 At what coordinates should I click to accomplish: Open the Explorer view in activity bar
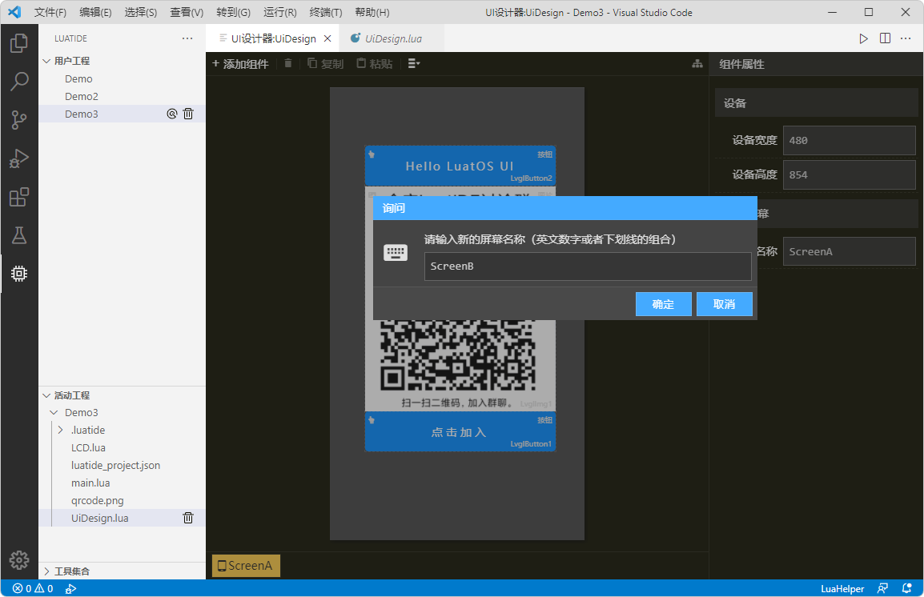pyautogui.click(x=19, y=43)
